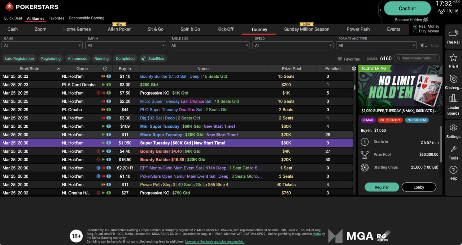Click the green Register button
The width and height of the screenshot is (462, 245).
pyautogui.click(x=382, y=187)
